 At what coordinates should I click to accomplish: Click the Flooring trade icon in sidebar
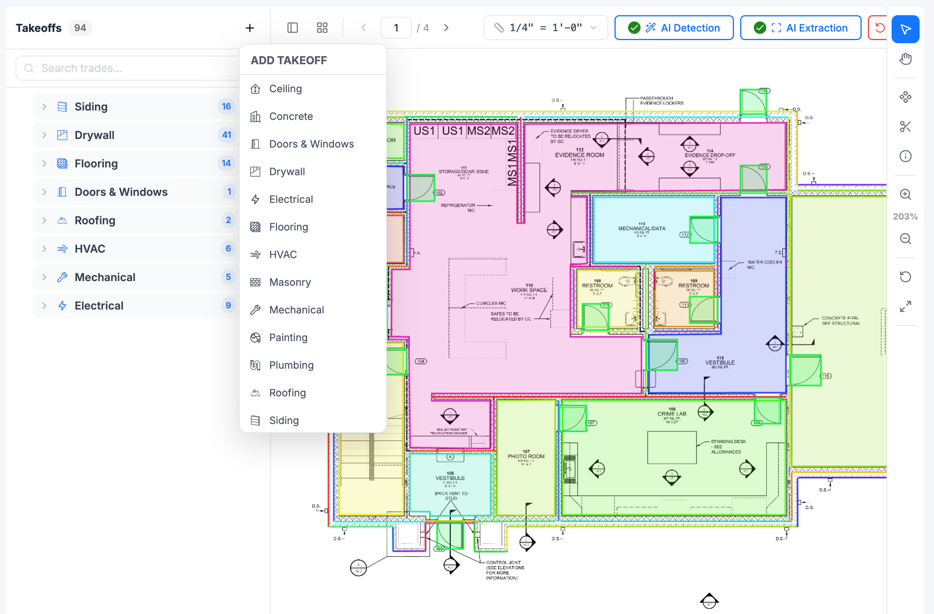point(62,163)
